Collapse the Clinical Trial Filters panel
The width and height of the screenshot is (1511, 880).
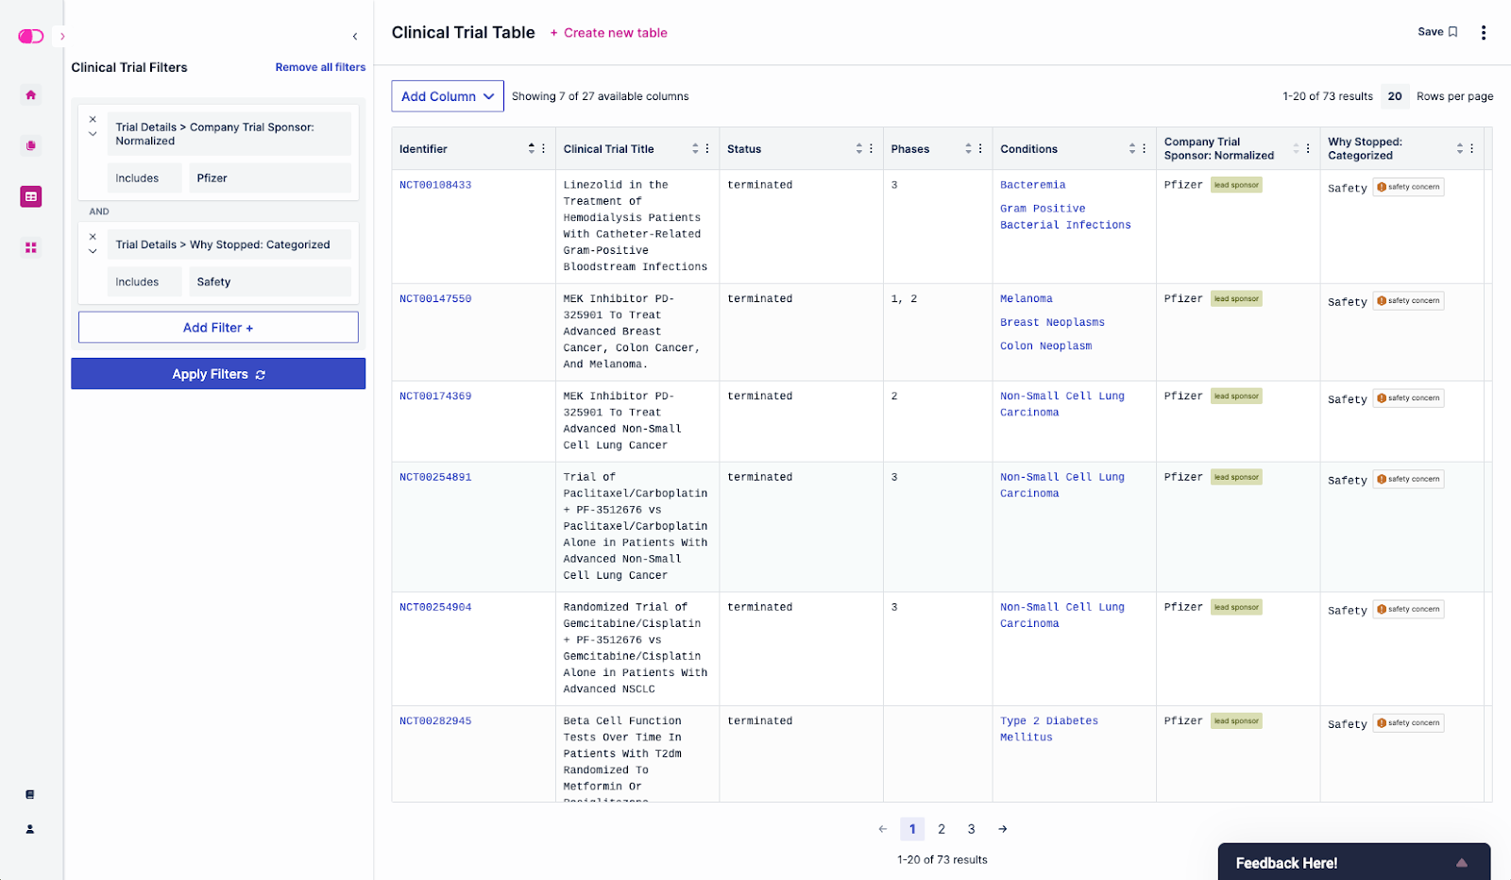[355, 37]
